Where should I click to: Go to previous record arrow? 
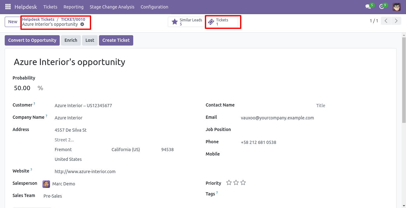coord(386,21)
